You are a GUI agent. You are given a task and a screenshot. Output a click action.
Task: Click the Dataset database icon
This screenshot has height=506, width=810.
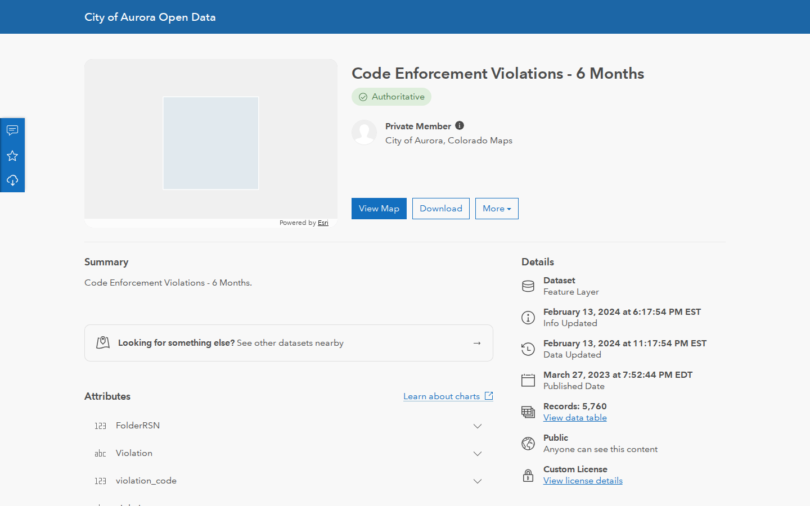pos(528,286)
